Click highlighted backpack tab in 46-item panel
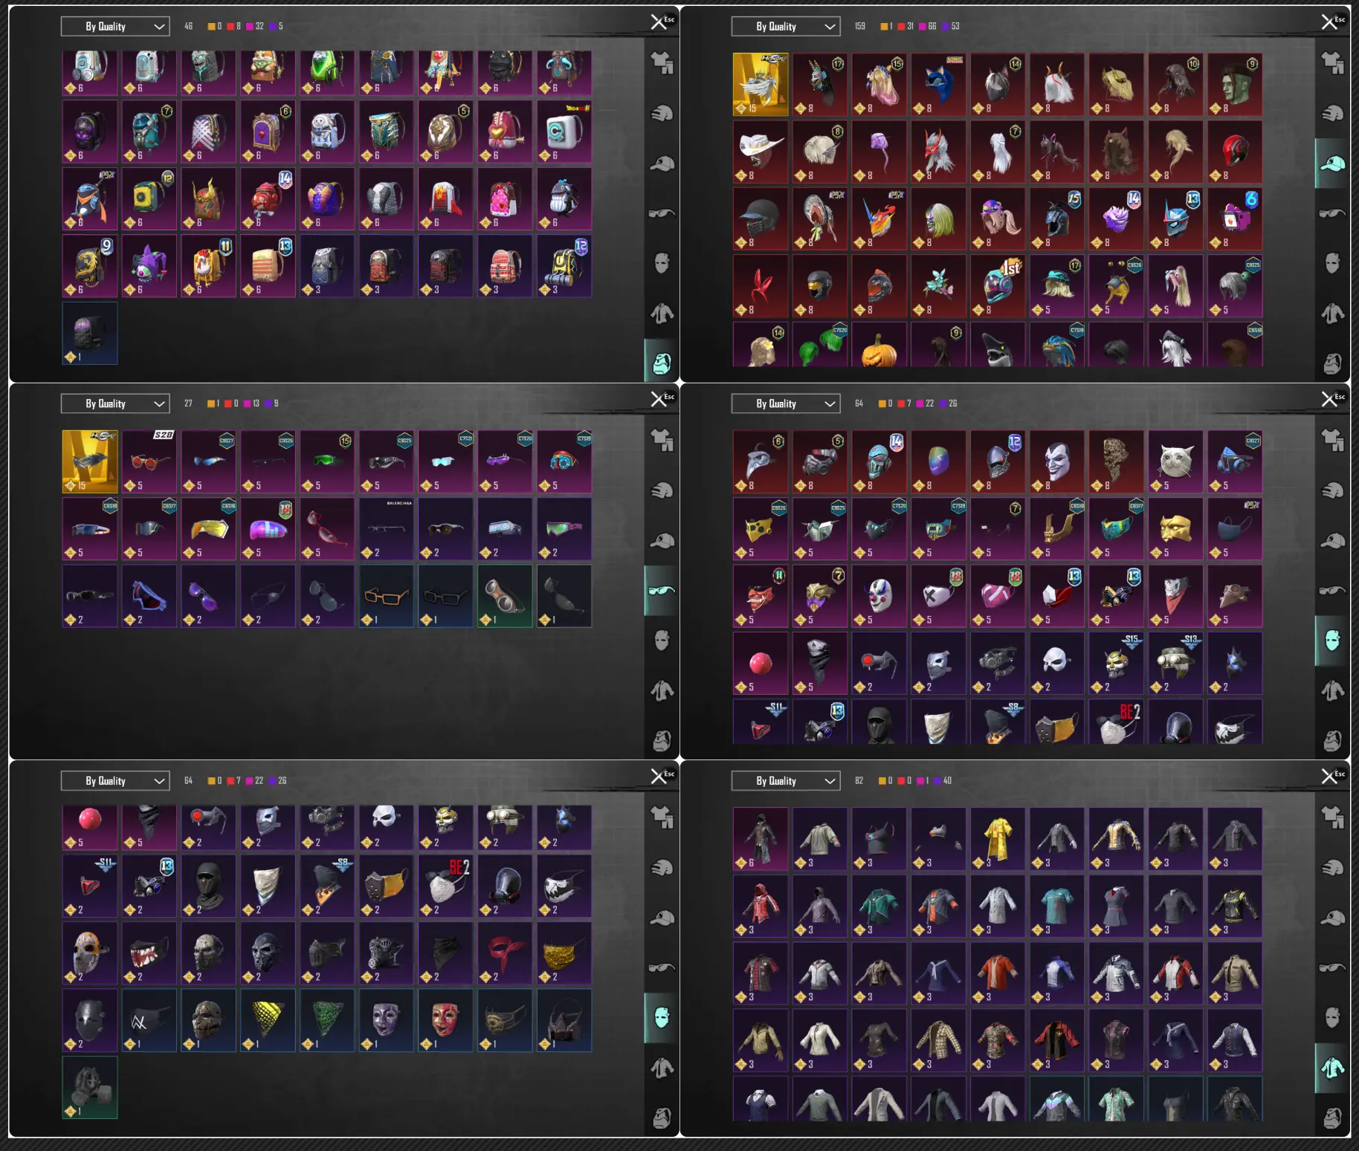 pos(662,363)
